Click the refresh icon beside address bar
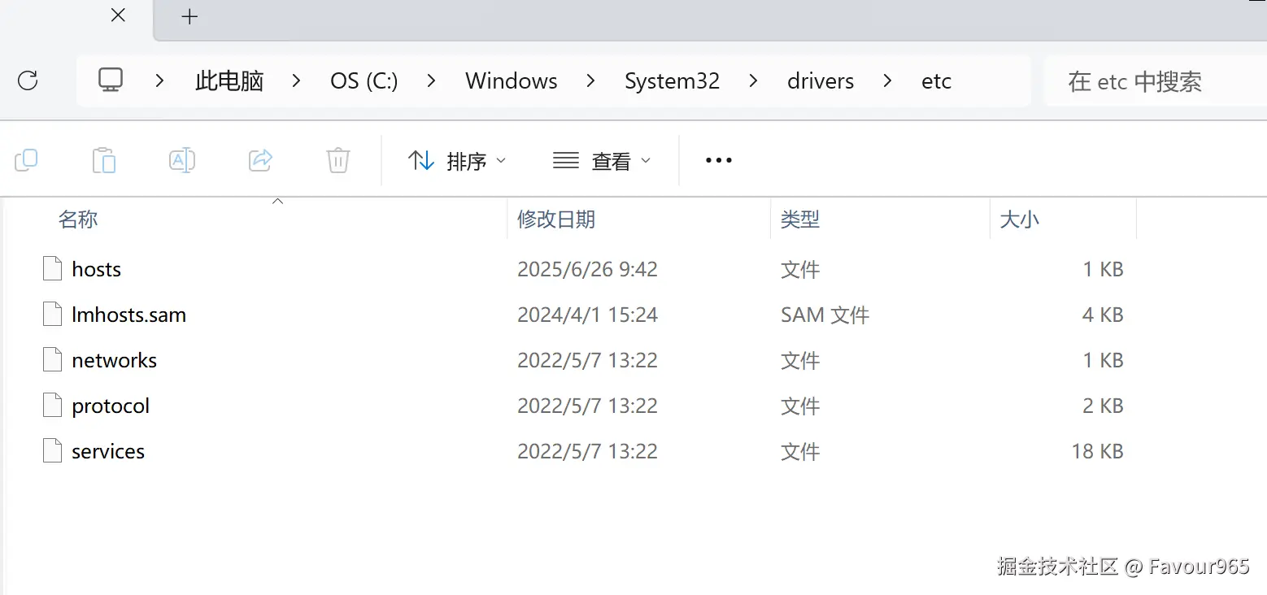 pos(28,80)
